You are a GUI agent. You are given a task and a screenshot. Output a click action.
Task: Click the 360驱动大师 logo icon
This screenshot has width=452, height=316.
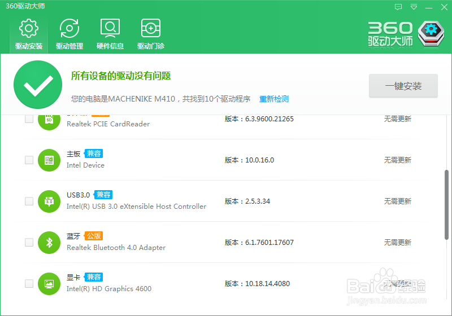click(x=431, y=33)
